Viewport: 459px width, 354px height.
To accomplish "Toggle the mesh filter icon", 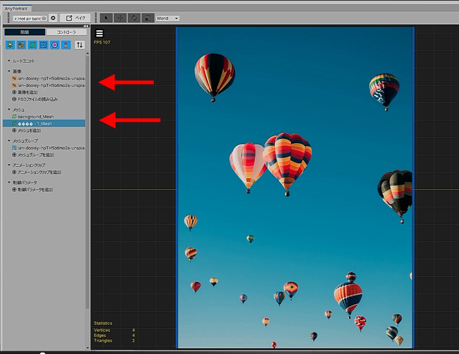I will [x=33, y=45].
